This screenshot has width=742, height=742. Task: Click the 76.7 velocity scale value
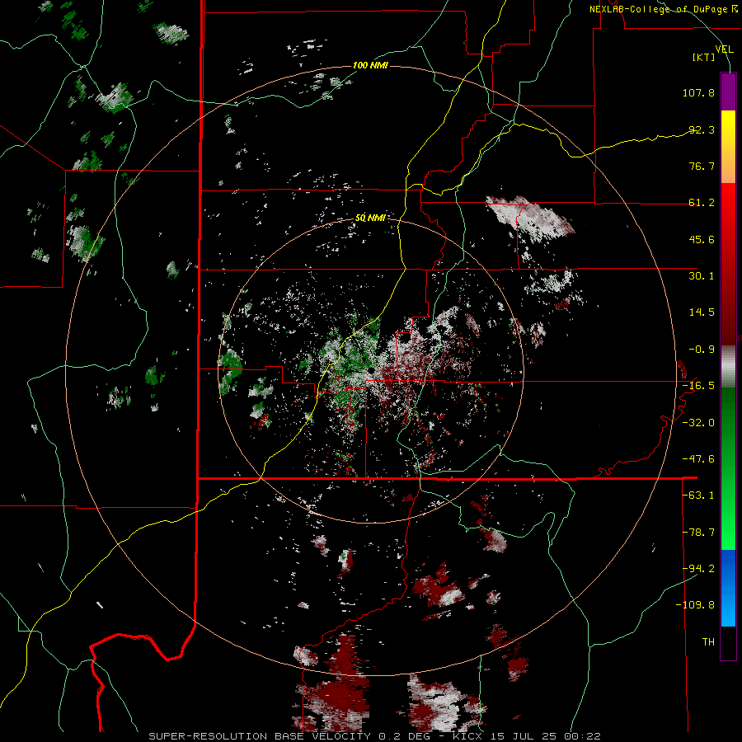pos(702,166)
